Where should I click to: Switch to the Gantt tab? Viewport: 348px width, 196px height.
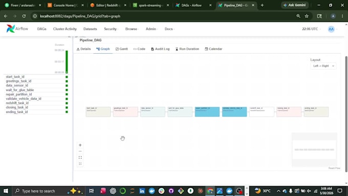coord(122,49)
